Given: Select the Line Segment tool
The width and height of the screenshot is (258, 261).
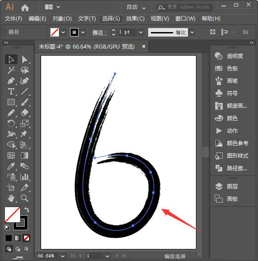Looking at the screenshot, I should point(25,92).
